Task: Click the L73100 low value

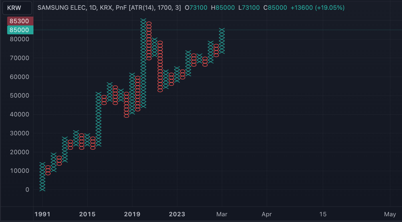Action: point(249,8)
